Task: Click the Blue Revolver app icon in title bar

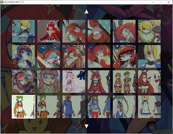Action: [2, 2]
